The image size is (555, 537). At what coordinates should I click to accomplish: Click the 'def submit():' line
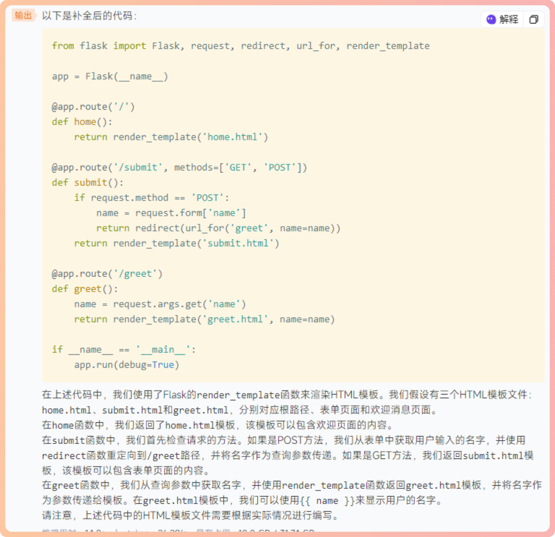coord(88,183)
